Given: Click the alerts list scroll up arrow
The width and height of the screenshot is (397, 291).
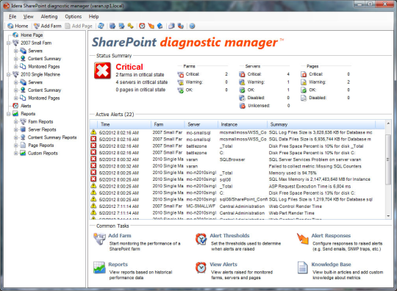Looking at the screenshot, I should (x=388, y=123).
